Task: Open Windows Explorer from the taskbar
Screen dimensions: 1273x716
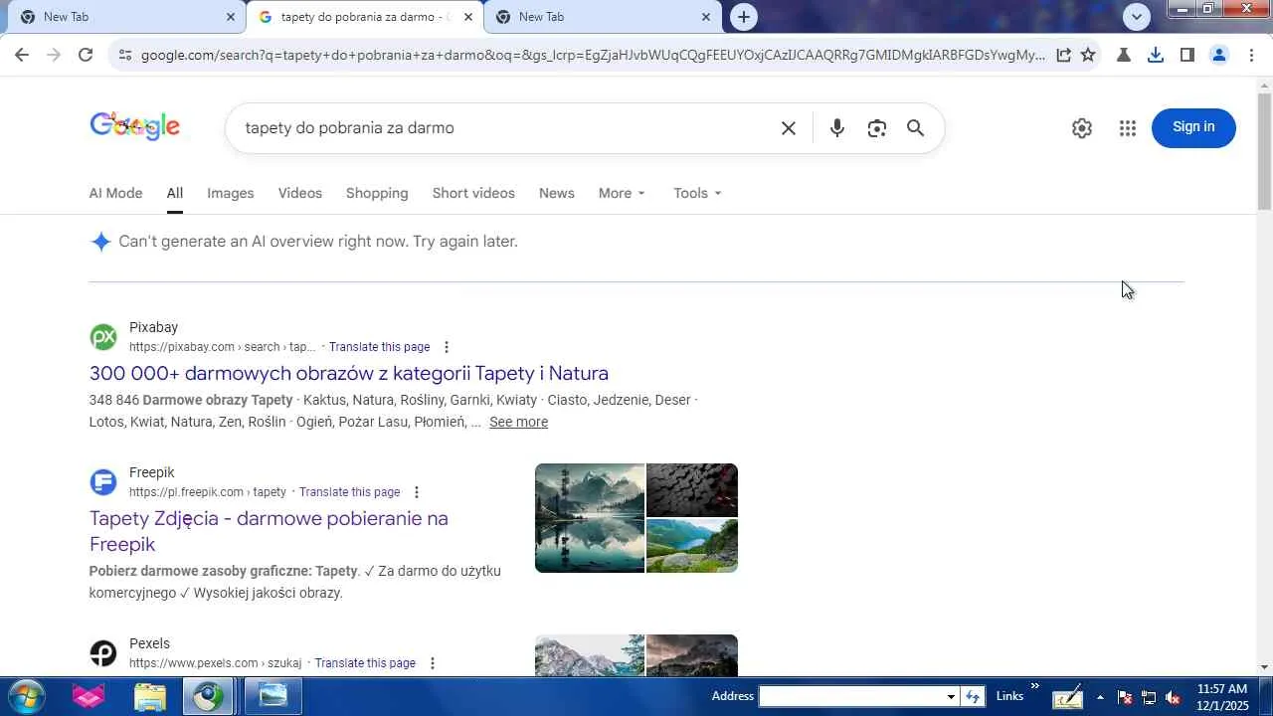Action: 150,696
